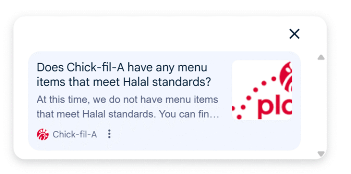Click the red chicken logo in thumbnail
The height and width of the screenshot is (174, 351).
click(x=286, y=75)
